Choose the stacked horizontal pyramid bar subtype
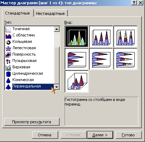The image size is (145, 142). pyautogui.click(x=101, y=59)
